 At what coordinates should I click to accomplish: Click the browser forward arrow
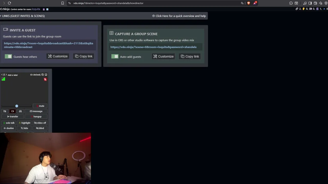[4, 3]
